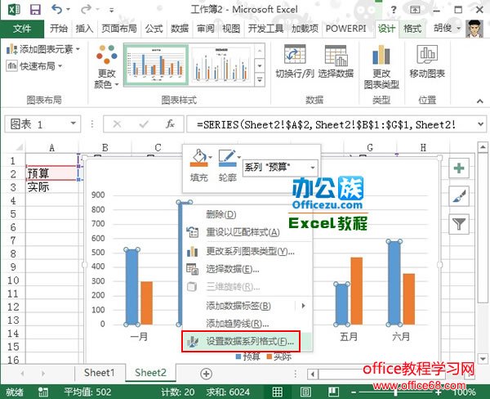Click the 轮廓 outline pen icon
This screenshot has height=399, width=490.
click(227, 159)
